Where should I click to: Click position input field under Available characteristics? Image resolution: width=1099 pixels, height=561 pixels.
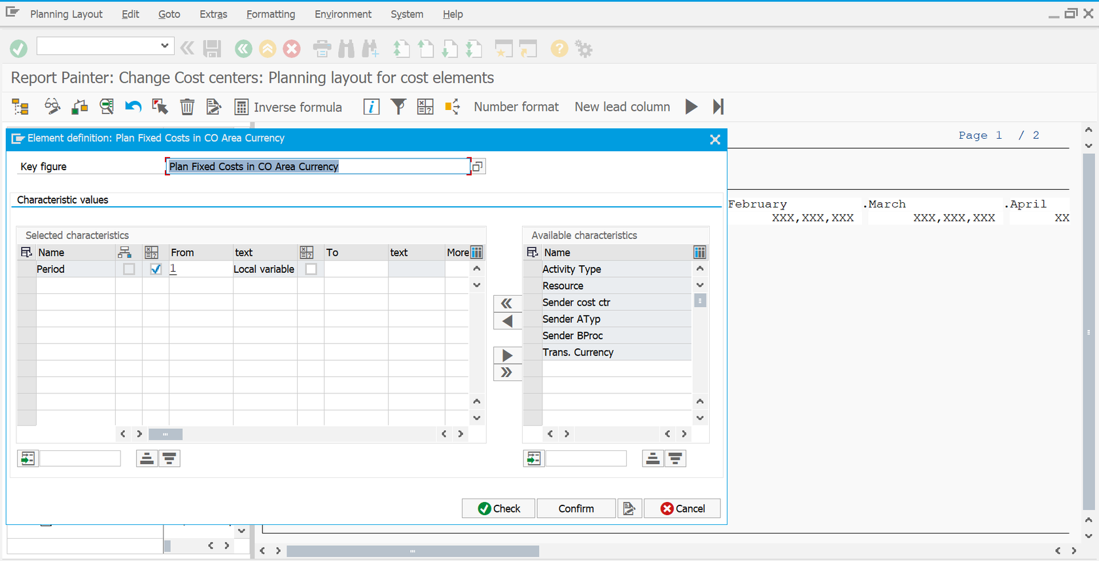tap(586, 458)
